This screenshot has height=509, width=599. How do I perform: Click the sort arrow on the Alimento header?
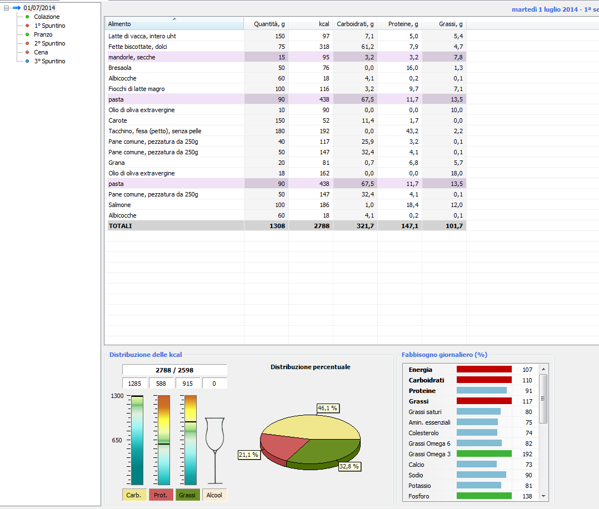click(x=174, y=19)
